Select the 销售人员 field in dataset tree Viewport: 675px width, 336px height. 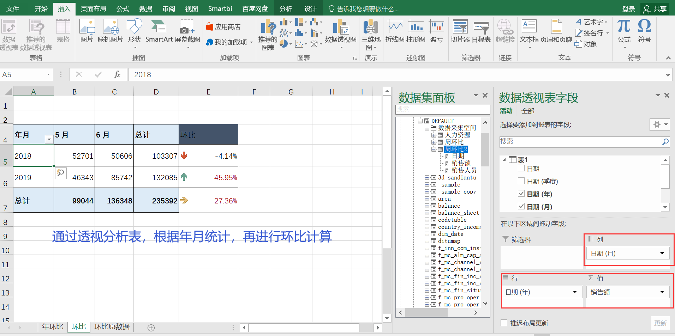[x=464, y=170]
